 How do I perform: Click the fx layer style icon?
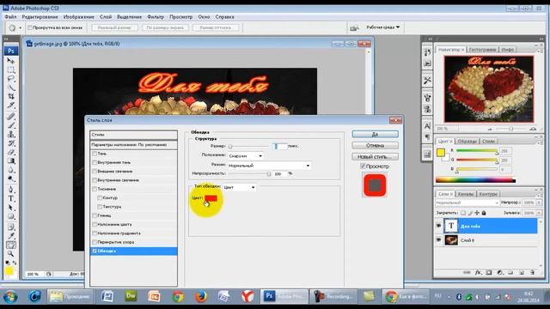tap(478, 272)
